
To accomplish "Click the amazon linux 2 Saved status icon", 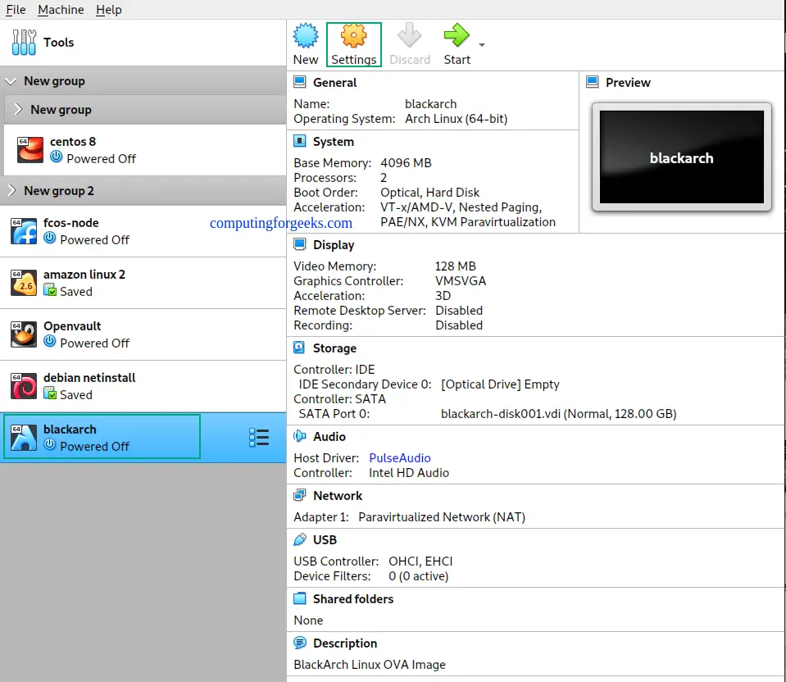I will pyautogui.click(x=50, y=289).
